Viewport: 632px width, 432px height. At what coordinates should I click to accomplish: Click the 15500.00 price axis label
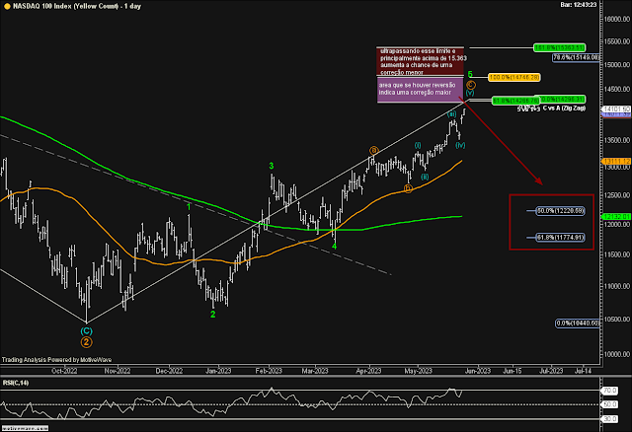point(616,41)
